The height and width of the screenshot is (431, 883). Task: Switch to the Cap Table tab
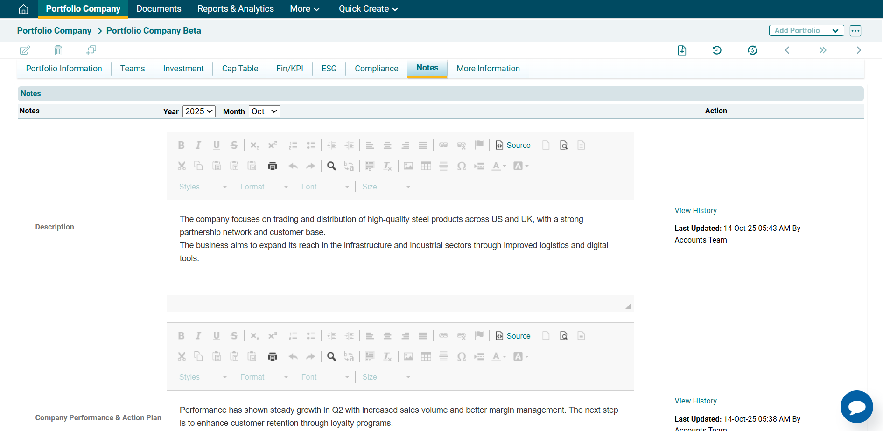click(x=240, y=69)
